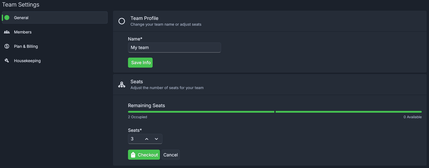This screenshot has height=168, width=429.
Task: Click the Housekeeping wrench icon
Action: pyautogui.click(x=7, y=61)
